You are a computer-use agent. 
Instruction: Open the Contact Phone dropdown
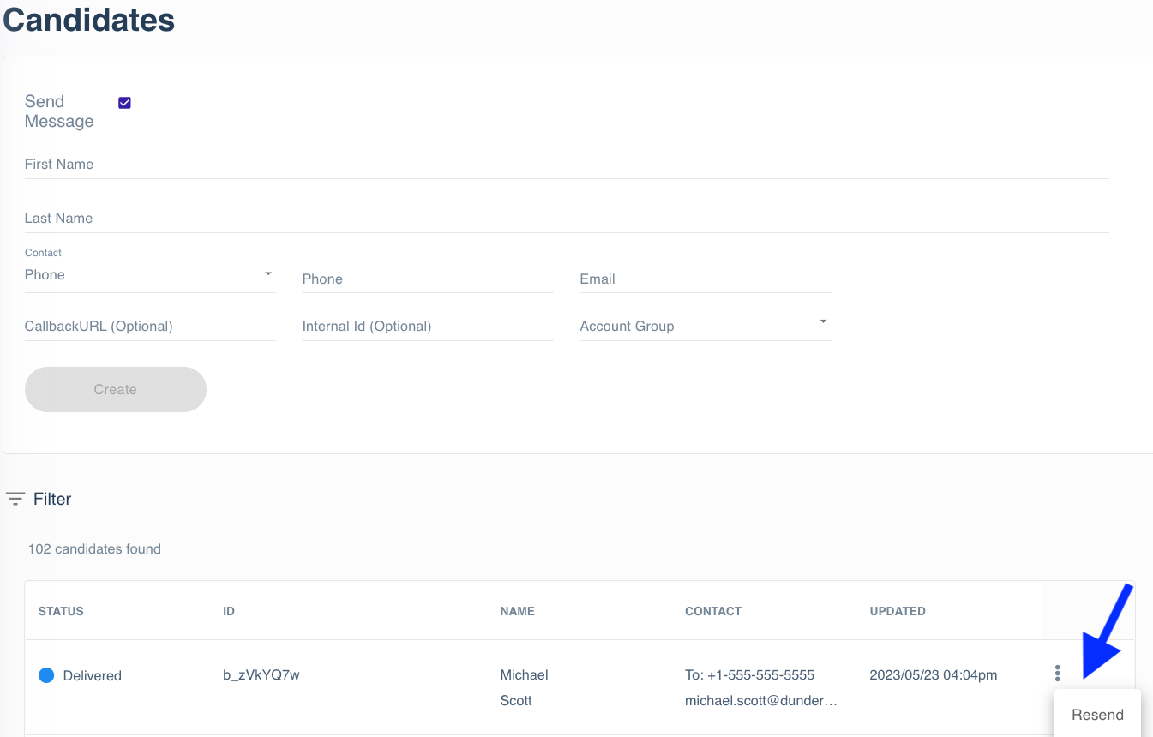[149, 275]
